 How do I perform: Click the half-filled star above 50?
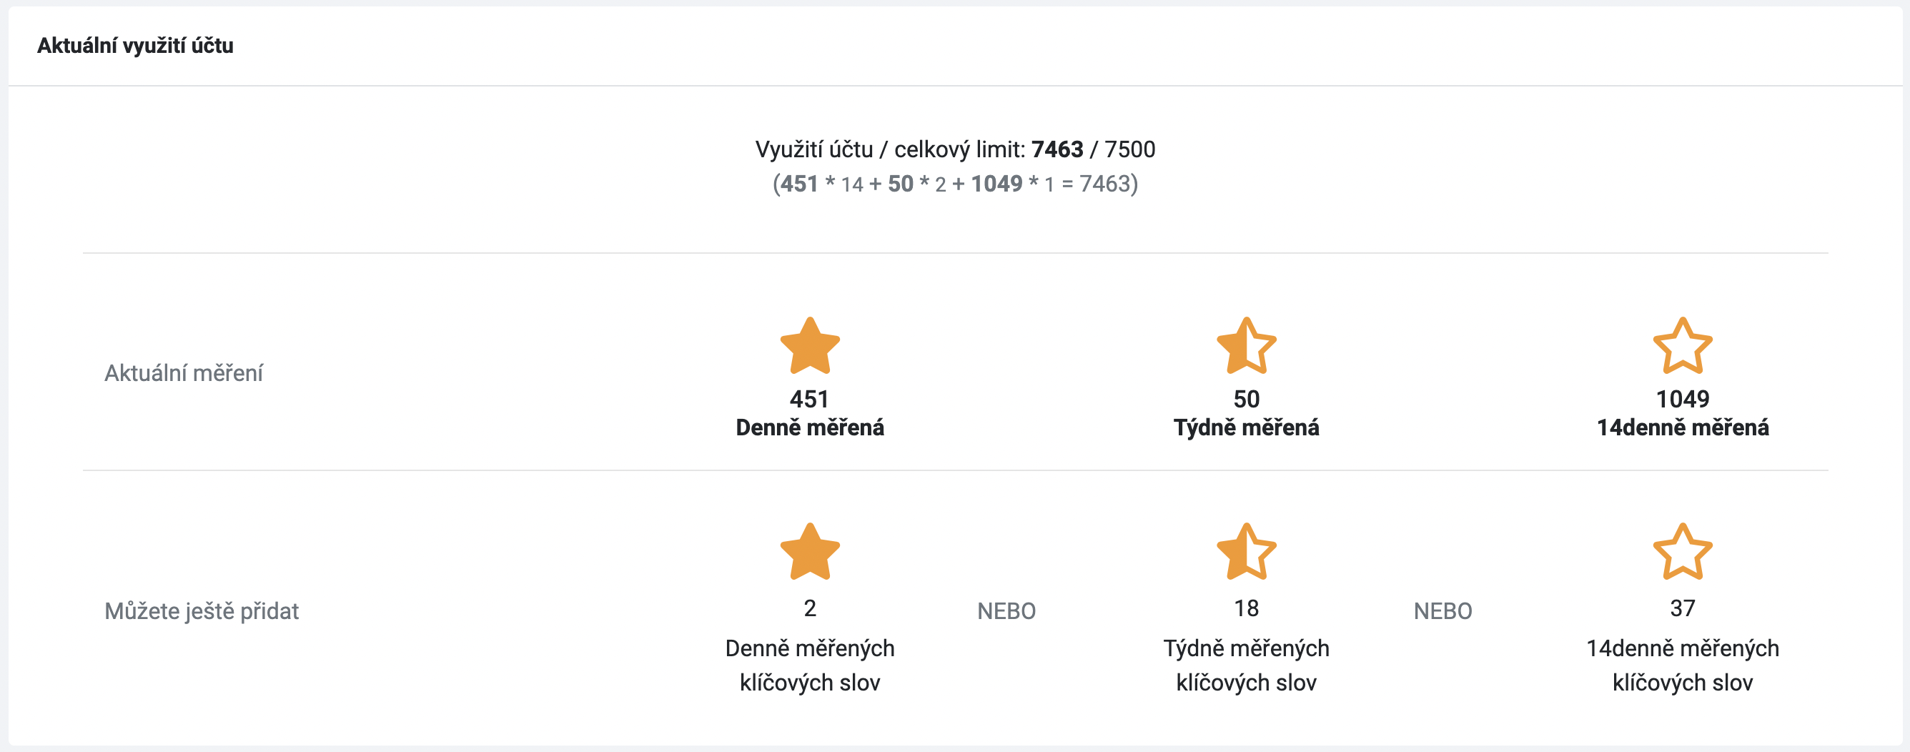click(1247, 345)
